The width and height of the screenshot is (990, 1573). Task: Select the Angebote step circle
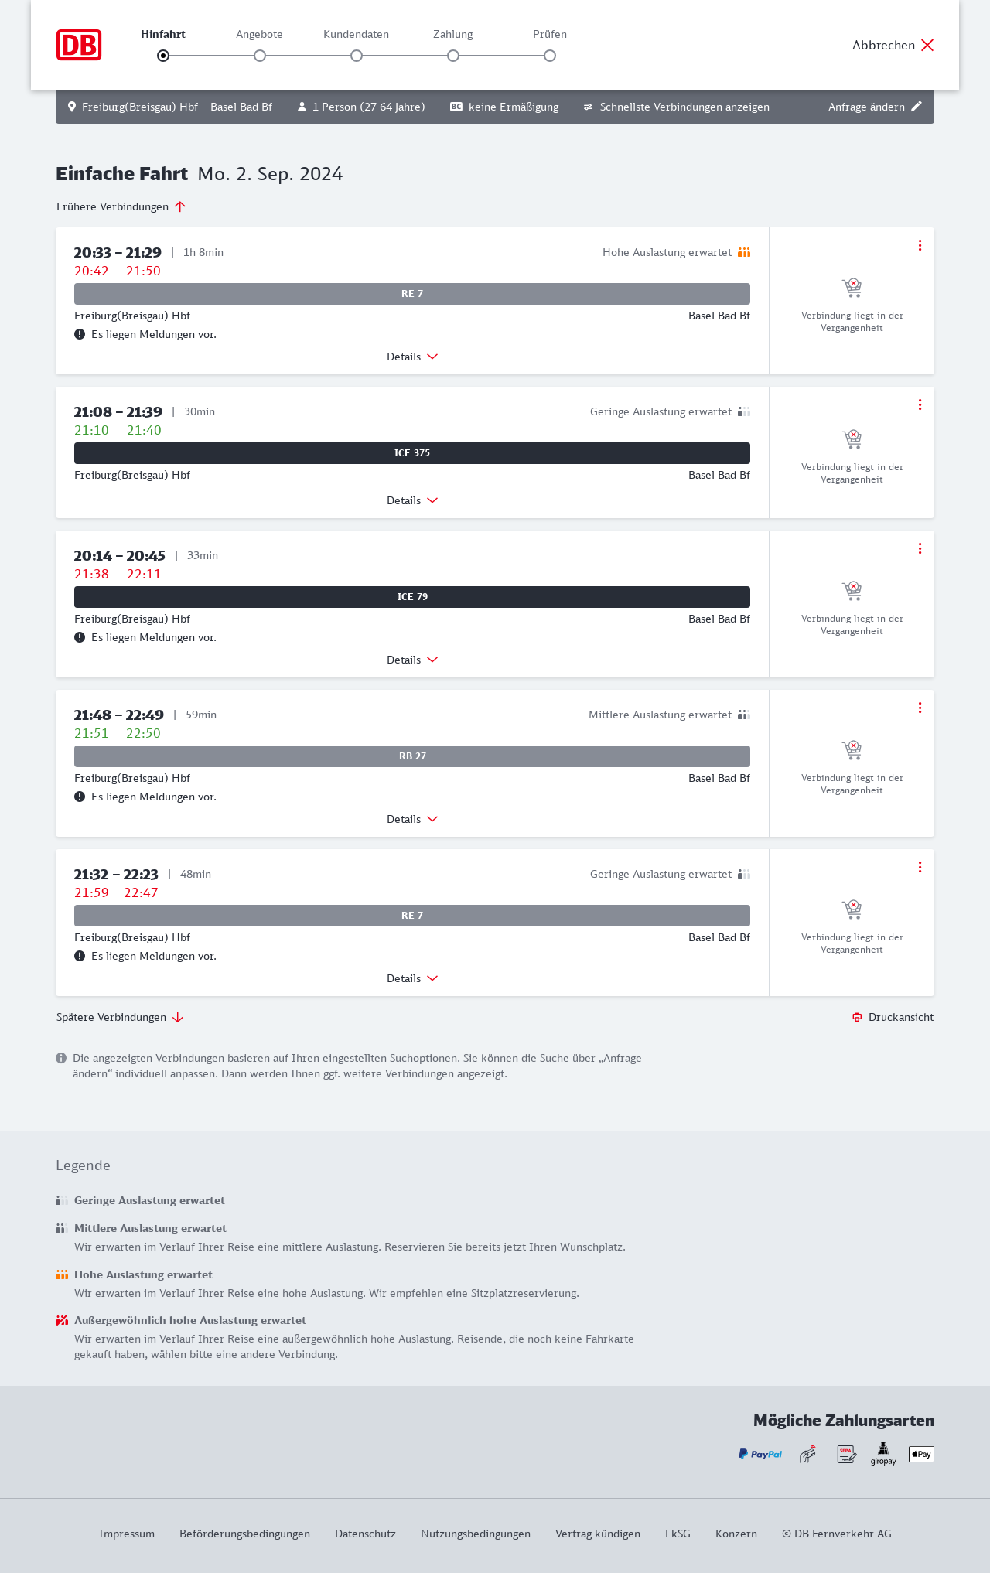[x=260, y=56]
